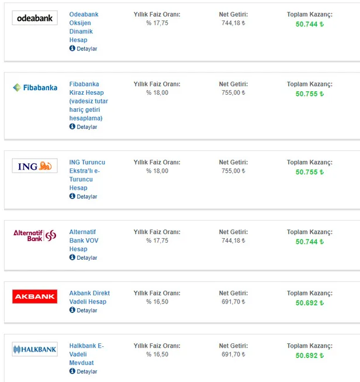This screenshot has width=360, height=382.
Task: Click the Odeabank logo
Action: coord(35,18)
